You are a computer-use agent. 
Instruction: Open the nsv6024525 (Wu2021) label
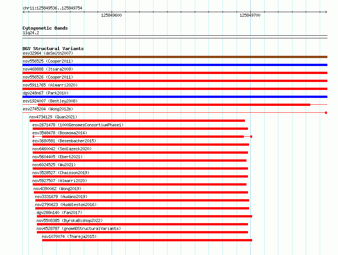click(54, 165)
